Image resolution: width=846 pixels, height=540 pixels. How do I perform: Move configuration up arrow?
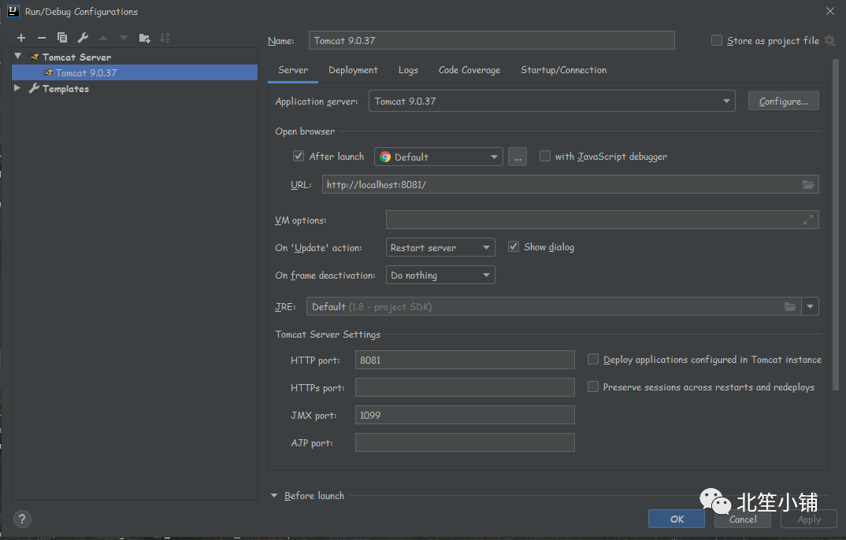[103, 38]
